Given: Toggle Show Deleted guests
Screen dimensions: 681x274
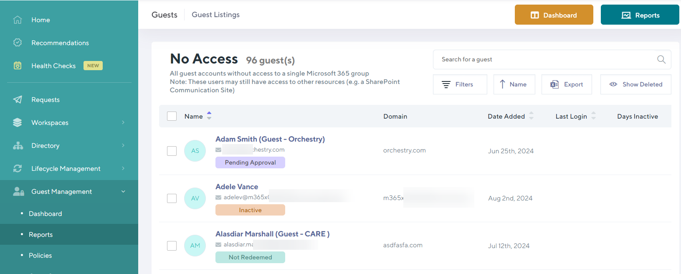Looking at the screenshot, I should pos(635,84).
